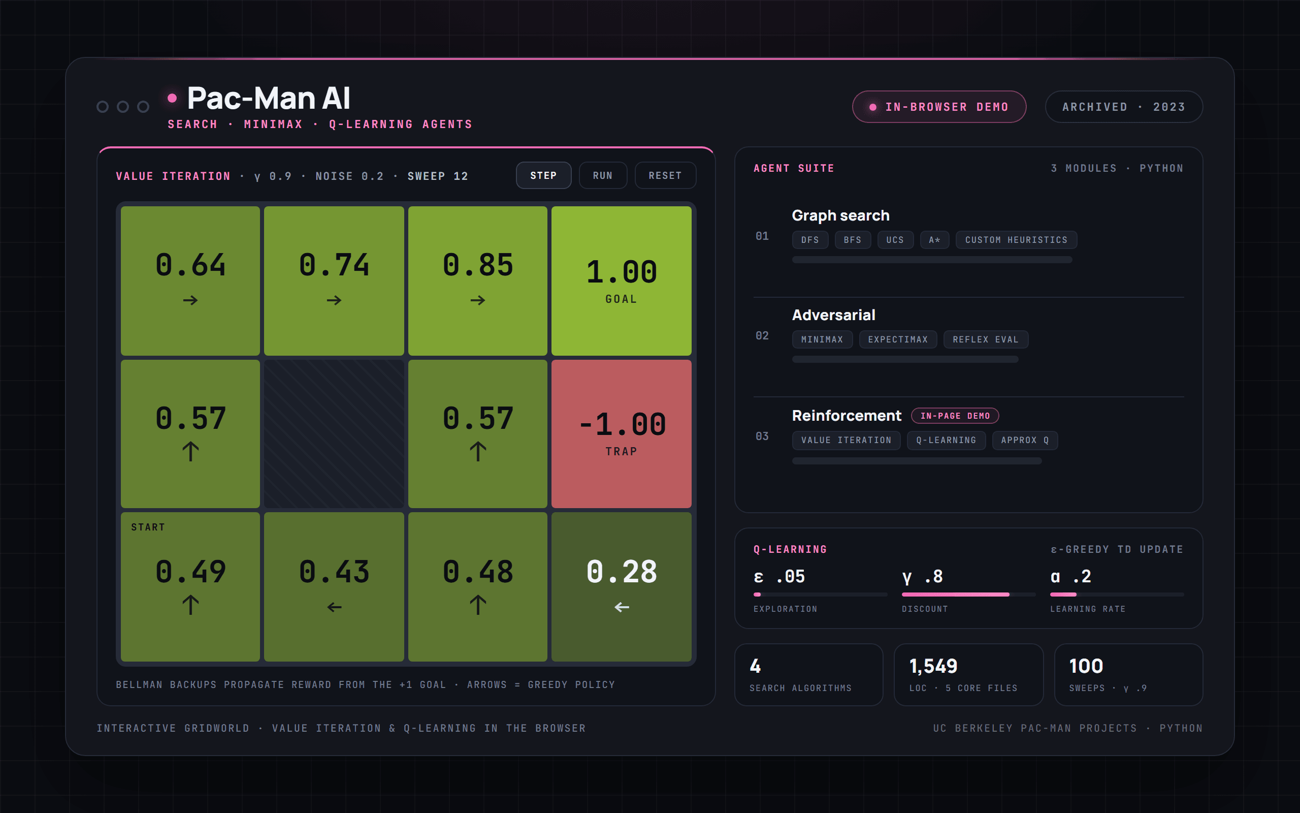Click the pink dot beside Pac-Man AI title
Viewport: 1300px width, 813px height.
click(x=172, y=98)
